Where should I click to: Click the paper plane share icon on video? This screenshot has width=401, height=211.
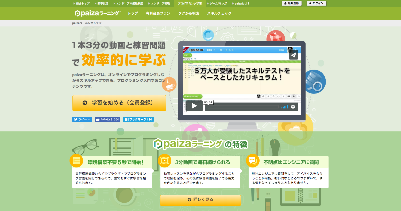pos(294,55)
